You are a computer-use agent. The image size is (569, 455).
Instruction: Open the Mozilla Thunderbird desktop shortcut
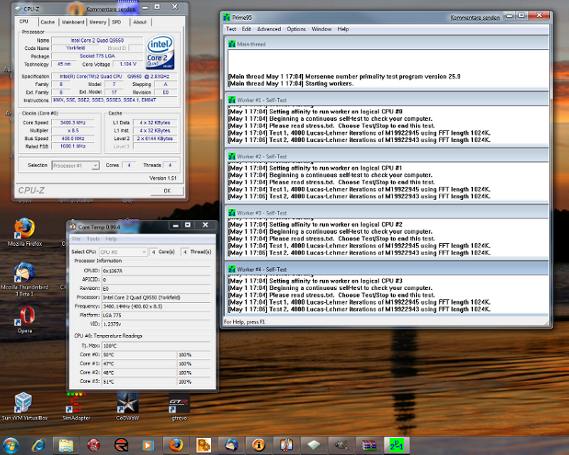(x=24, y=279)
